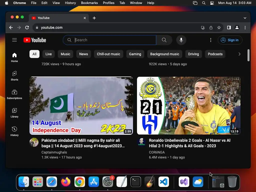
Task: Select the Background music chip
Action: point(165,54)
